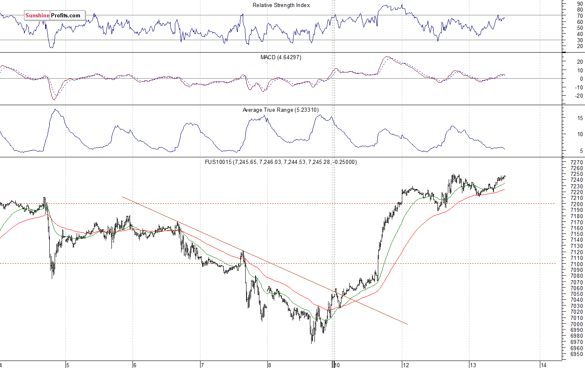The width and height of the screenshot is (585, 368).
Task: Click date label 13 on time axis
Action: [473, 365]
